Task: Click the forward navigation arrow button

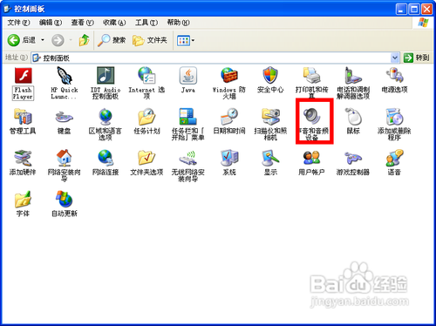Action: tap(58, 40)
